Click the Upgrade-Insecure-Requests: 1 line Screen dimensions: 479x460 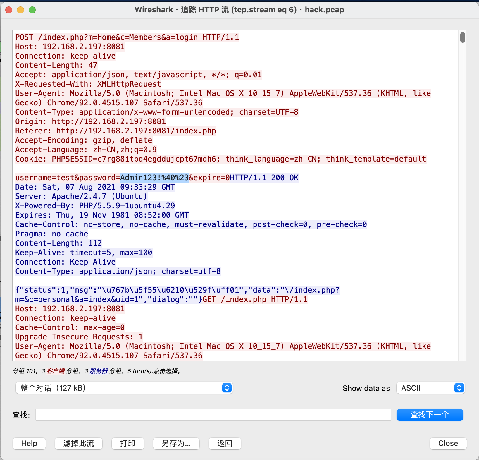(x=79, y=337)
